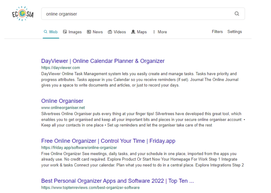Switch to the Images tab
This screenshot has height=193, width=271.
tap(72, 32)
